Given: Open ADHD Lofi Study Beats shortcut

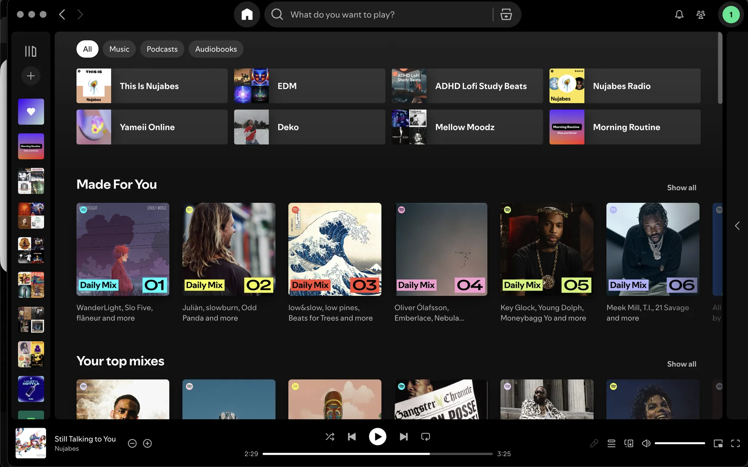Looking at the screenshot, I should tap(467, 86).
